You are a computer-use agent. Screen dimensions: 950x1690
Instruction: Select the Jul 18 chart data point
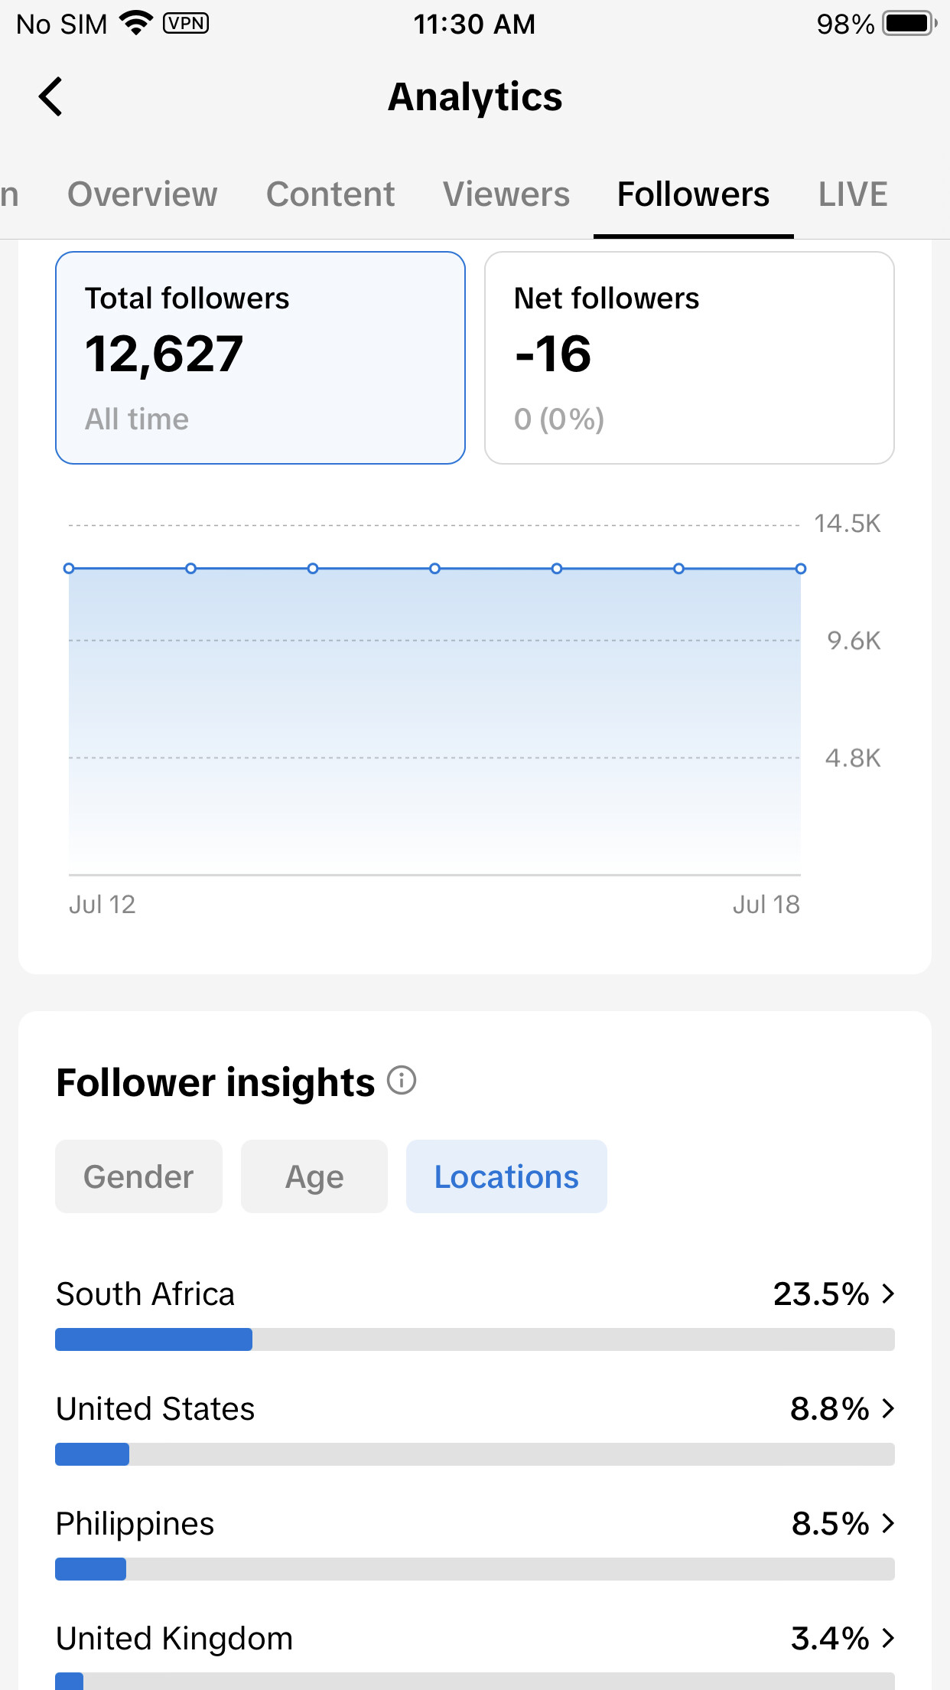[x=800, y=569]
